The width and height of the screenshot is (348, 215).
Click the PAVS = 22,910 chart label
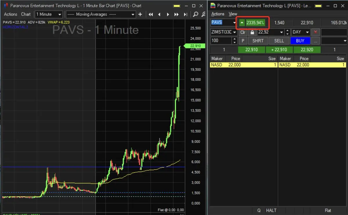point(14,22)
